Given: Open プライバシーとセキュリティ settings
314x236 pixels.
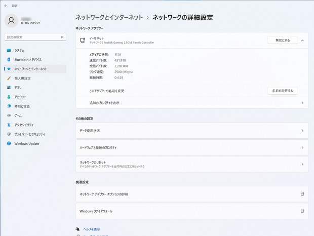Looking at the screenshot, I should 29,134.
